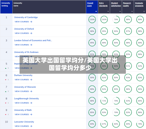Screen dimensions: 146x129
Task: Open University of Warwick link
Action: [25, 87]
